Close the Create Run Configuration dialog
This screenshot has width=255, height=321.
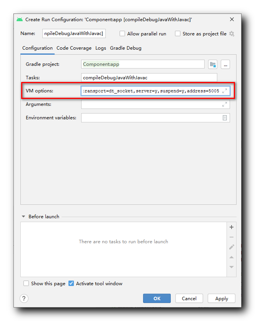(232, 19)
